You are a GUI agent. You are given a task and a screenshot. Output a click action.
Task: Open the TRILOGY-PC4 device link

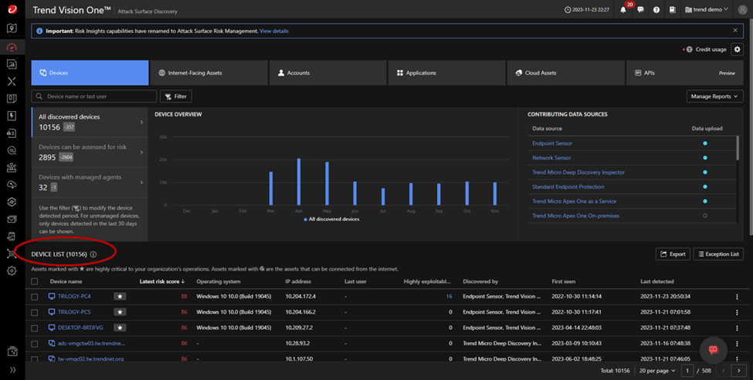[x=74, y=297]
